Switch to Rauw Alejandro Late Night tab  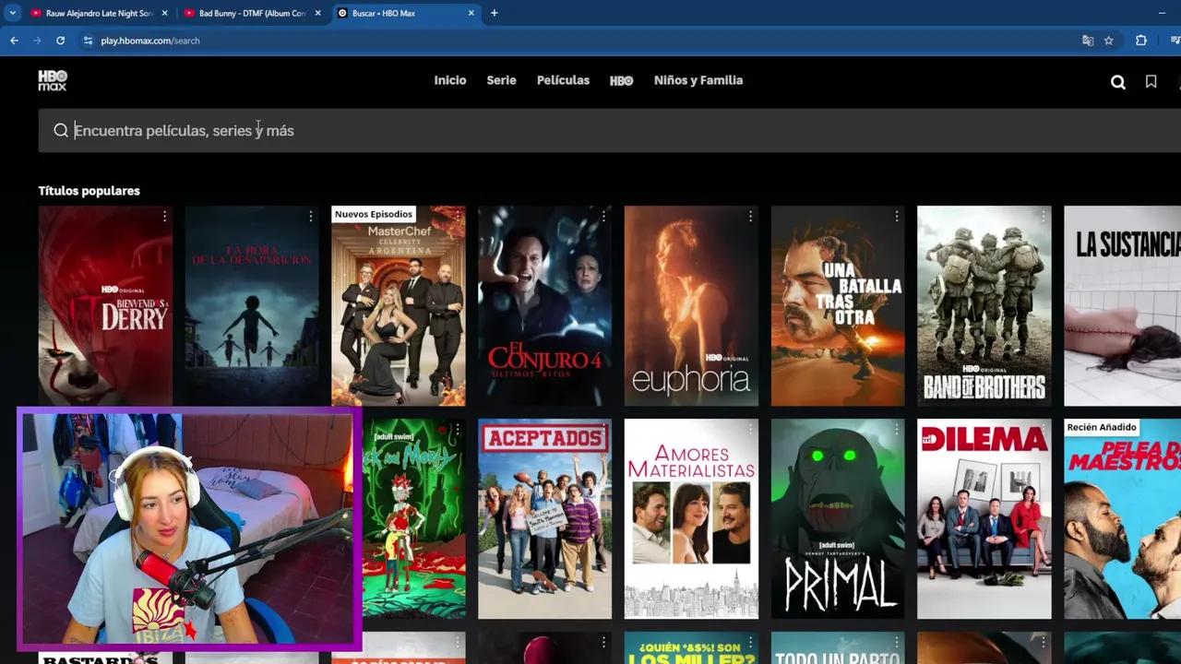click(x=100, y=13)
